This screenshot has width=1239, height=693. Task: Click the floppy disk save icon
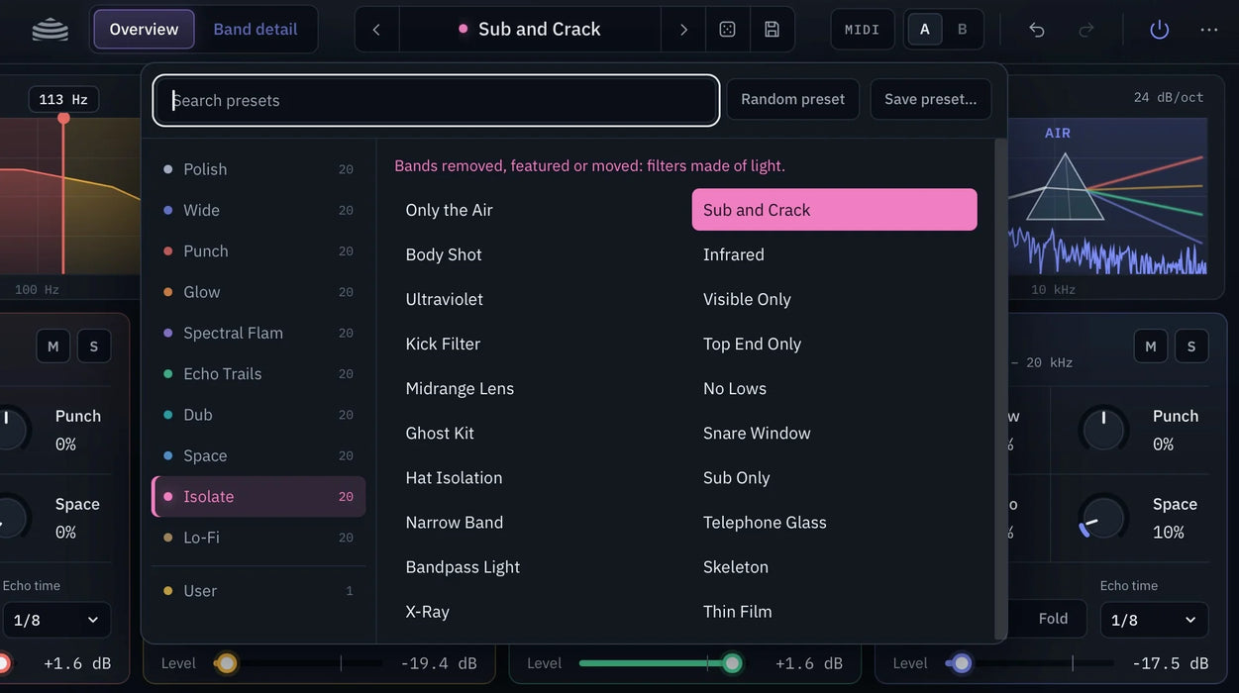772,30
